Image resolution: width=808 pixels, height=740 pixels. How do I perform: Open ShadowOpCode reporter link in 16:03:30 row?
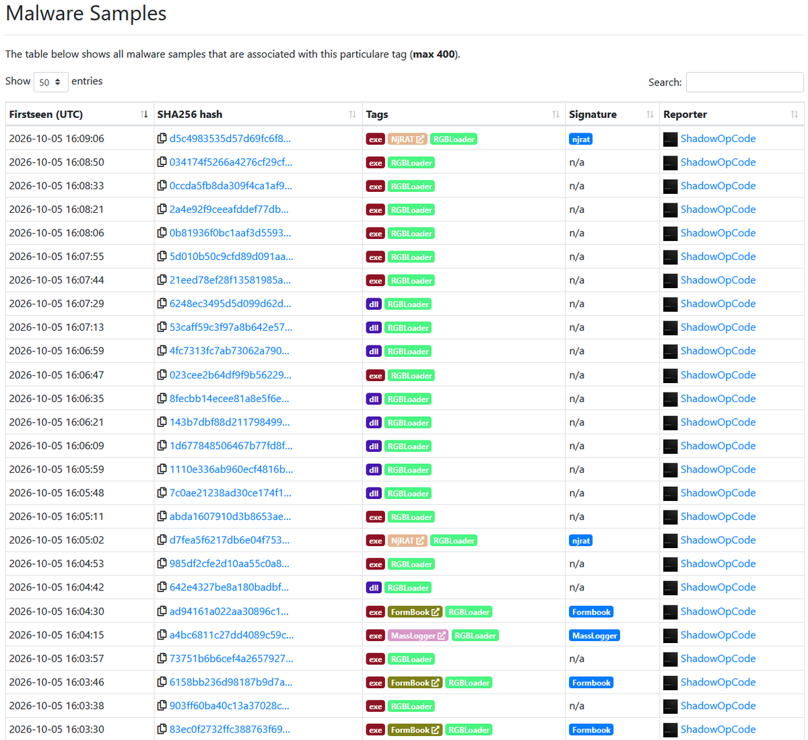pyautogui.click(x=718, y=729)
